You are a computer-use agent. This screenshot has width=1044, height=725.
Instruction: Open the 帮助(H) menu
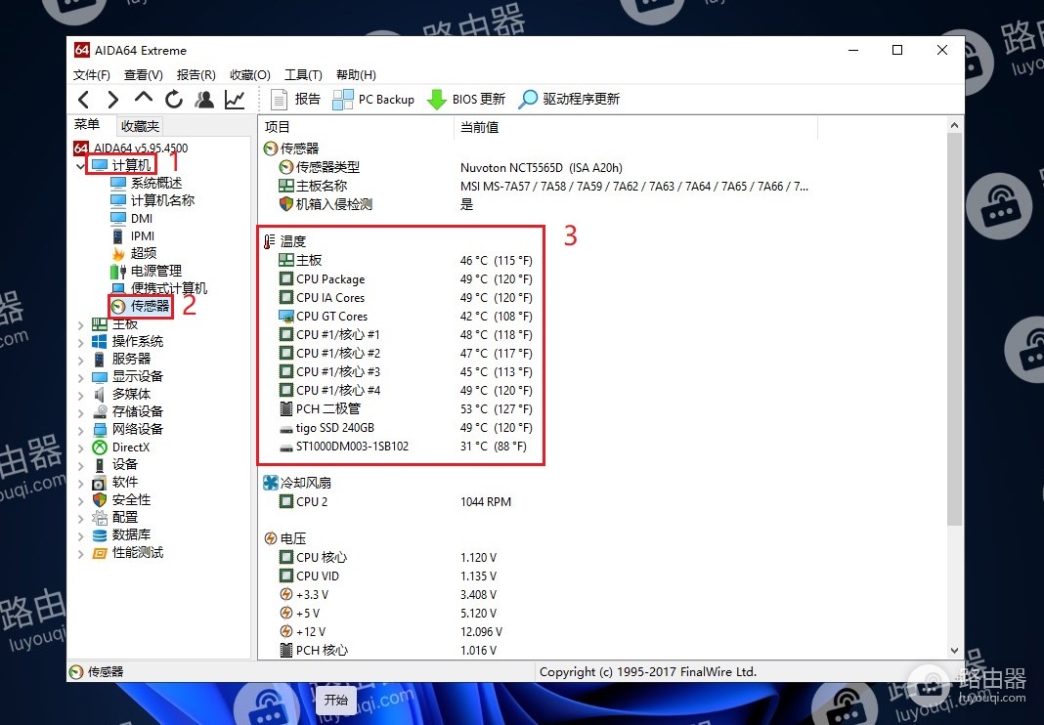(x=356, y=74)
